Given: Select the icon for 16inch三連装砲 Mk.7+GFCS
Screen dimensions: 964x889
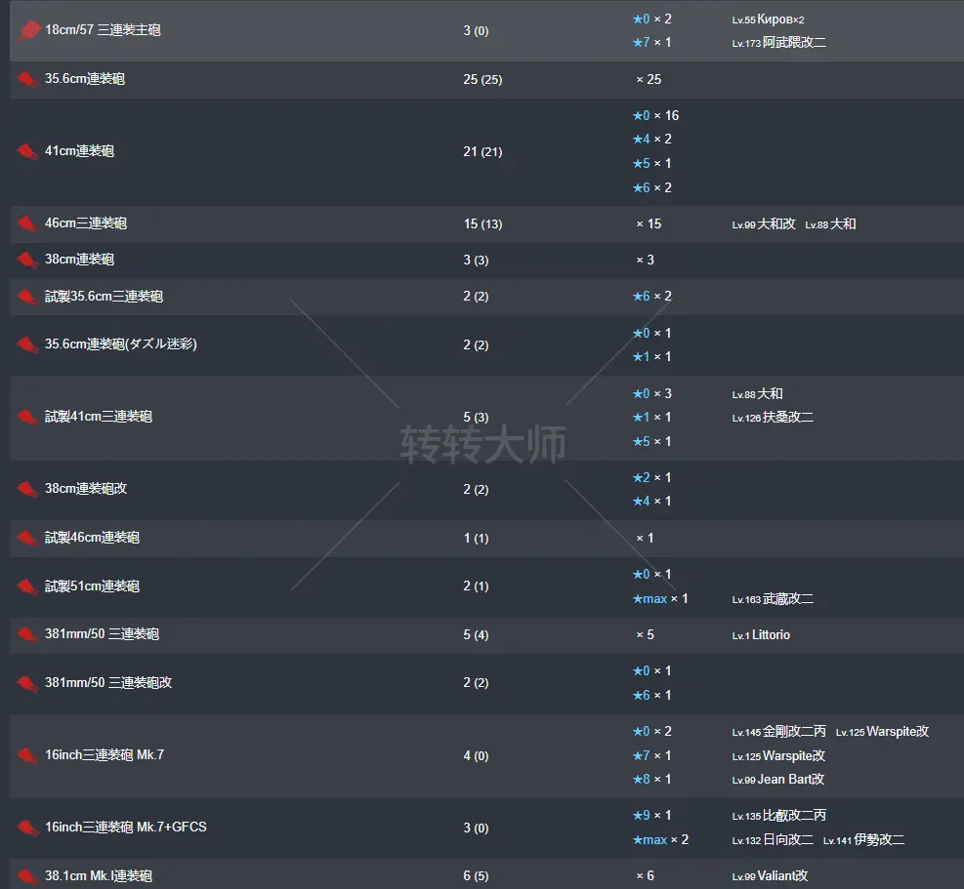Looking at the screenshot, I should click(x=26, y=828).
